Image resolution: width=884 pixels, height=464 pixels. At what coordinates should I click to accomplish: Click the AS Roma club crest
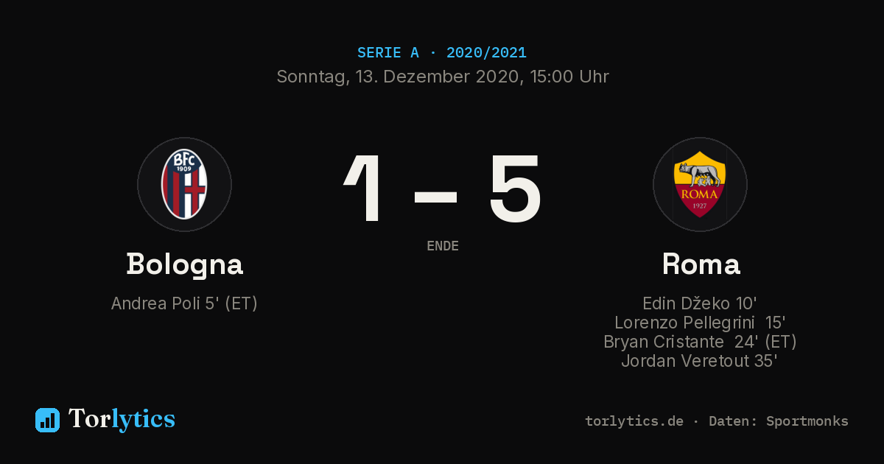click(700, 184)
